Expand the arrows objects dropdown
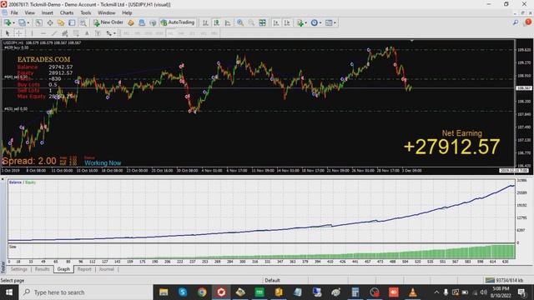Screen dimensions: 534x300 pyautogui.click(x=114, y=33)
